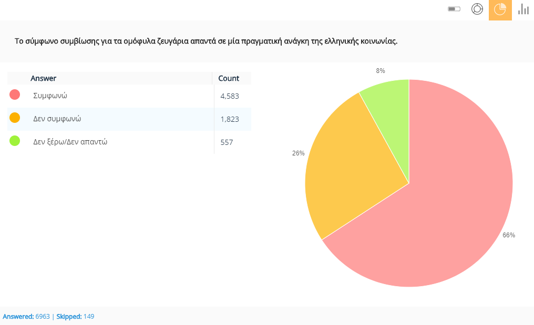Viewport: 534px width, 325px height.
Task: Click the 1,823 count value
Action: point(230,119)
